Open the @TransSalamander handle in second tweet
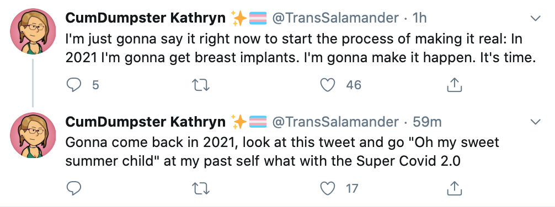The width and height of the screenshot is (555, 207). tap(335, 122)
